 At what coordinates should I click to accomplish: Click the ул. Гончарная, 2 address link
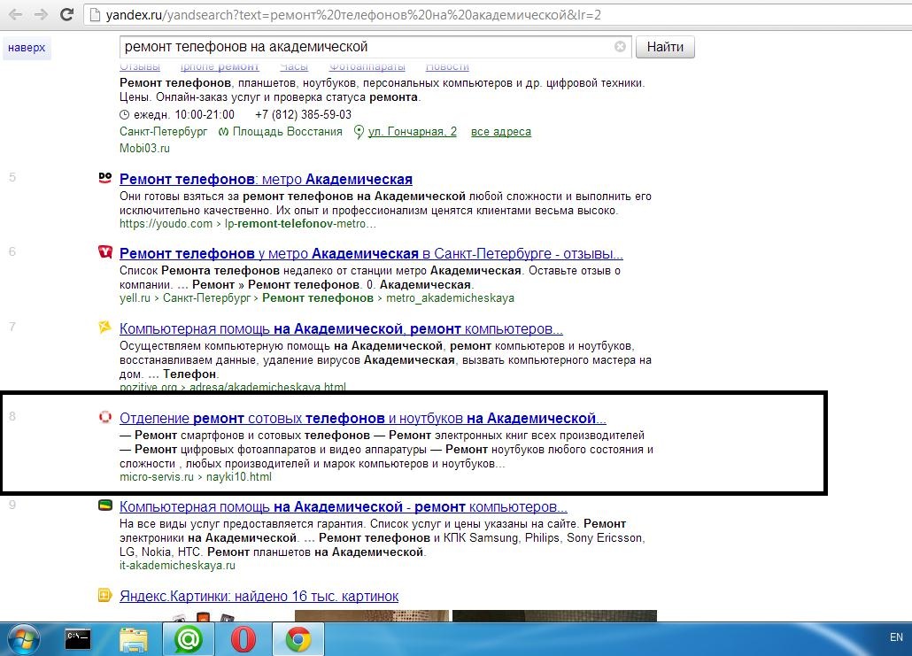click(x=413, y=131)
